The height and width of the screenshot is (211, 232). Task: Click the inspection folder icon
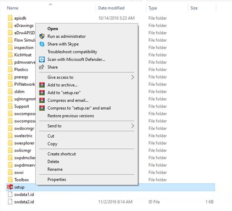coord(10,47)
